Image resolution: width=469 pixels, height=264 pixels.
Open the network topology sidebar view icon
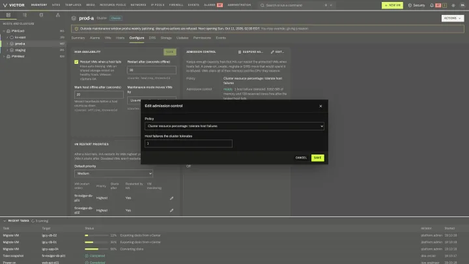[58, 15]
